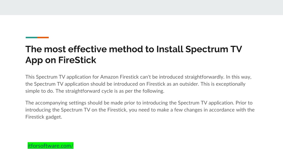This screenshot has height=159, width=283.
Task: Click the word 'method' in the title
Action: 126,49
